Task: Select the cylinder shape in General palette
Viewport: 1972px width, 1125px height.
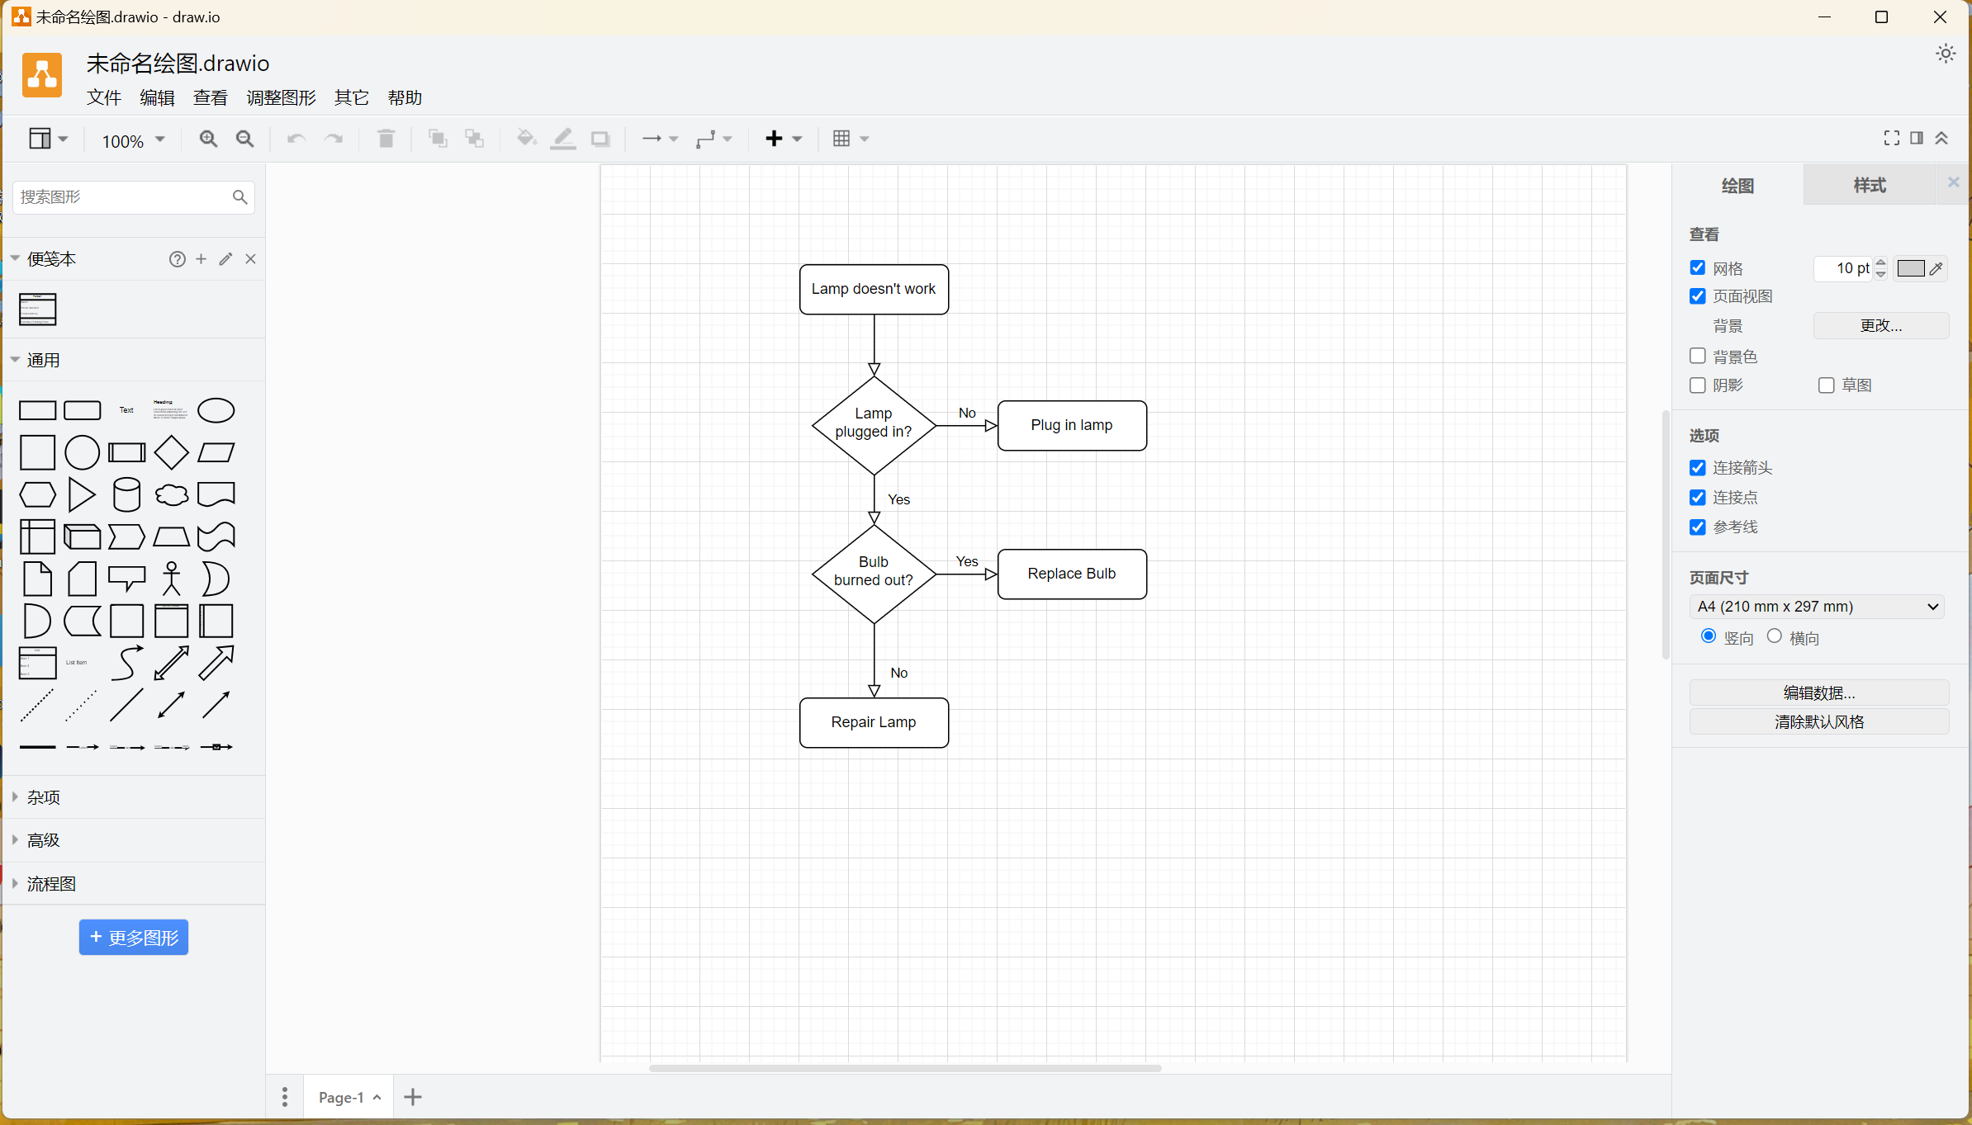Action: click(x=126, y=494)
